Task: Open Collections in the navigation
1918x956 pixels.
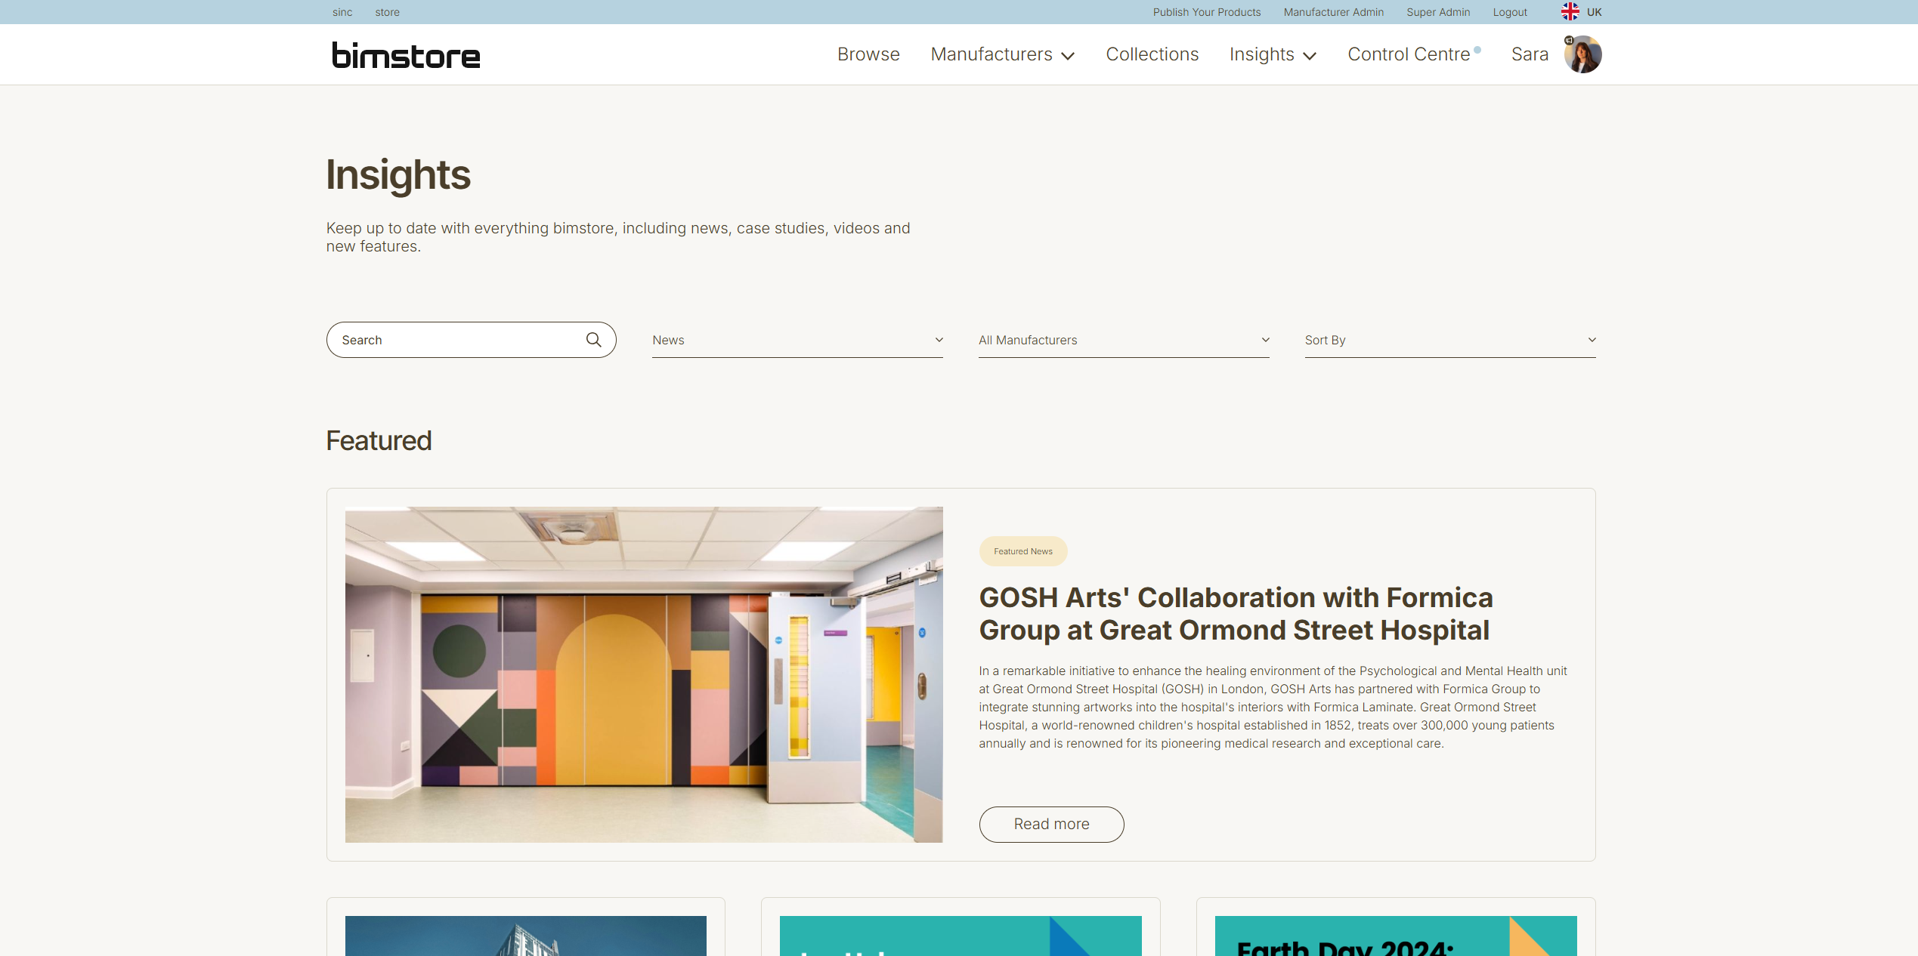Action: [1152, 54]
